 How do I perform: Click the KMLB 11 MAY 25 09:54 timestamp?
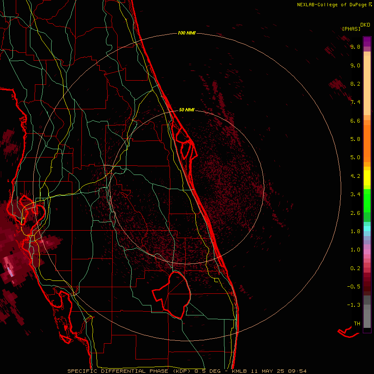pos(270,371)
